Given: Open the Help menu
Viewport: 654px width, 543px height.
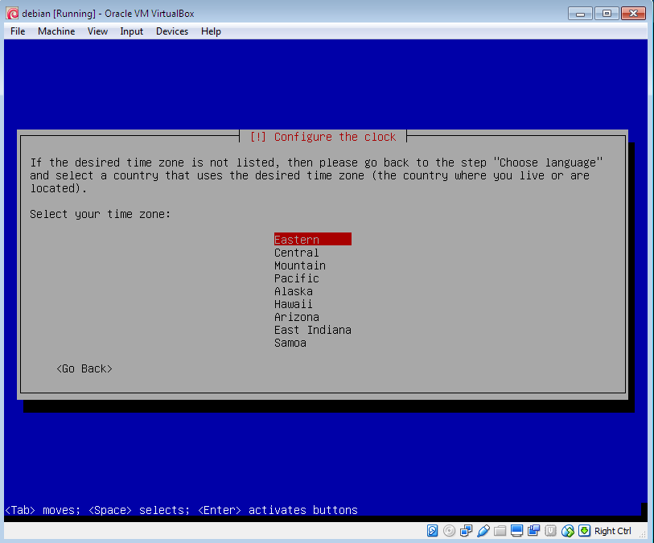Looking at the screenshot, I should pyautogui.click(x=211, y=31).
